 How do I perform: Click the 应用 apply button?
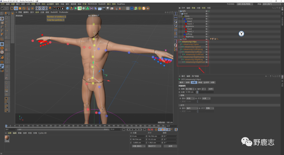[x=170, y=146]
